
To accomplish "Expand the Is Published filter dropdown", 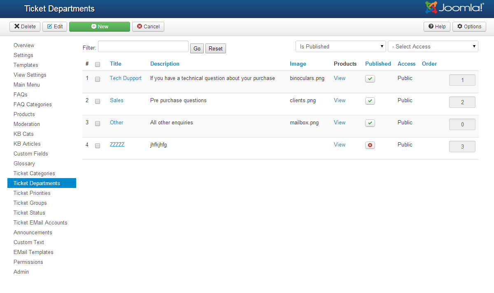I will point(340,47).
